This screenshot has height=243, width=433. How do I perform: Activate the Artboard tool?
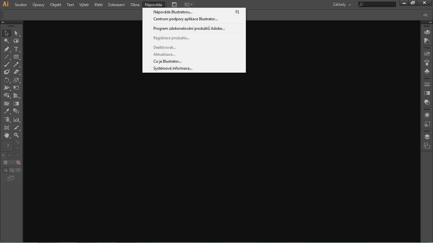click(x=7, y=128)
